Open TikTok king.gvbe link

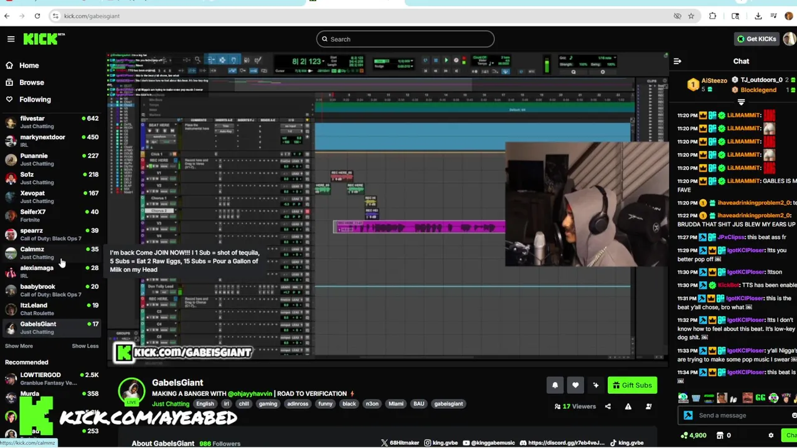pos(626,443)
